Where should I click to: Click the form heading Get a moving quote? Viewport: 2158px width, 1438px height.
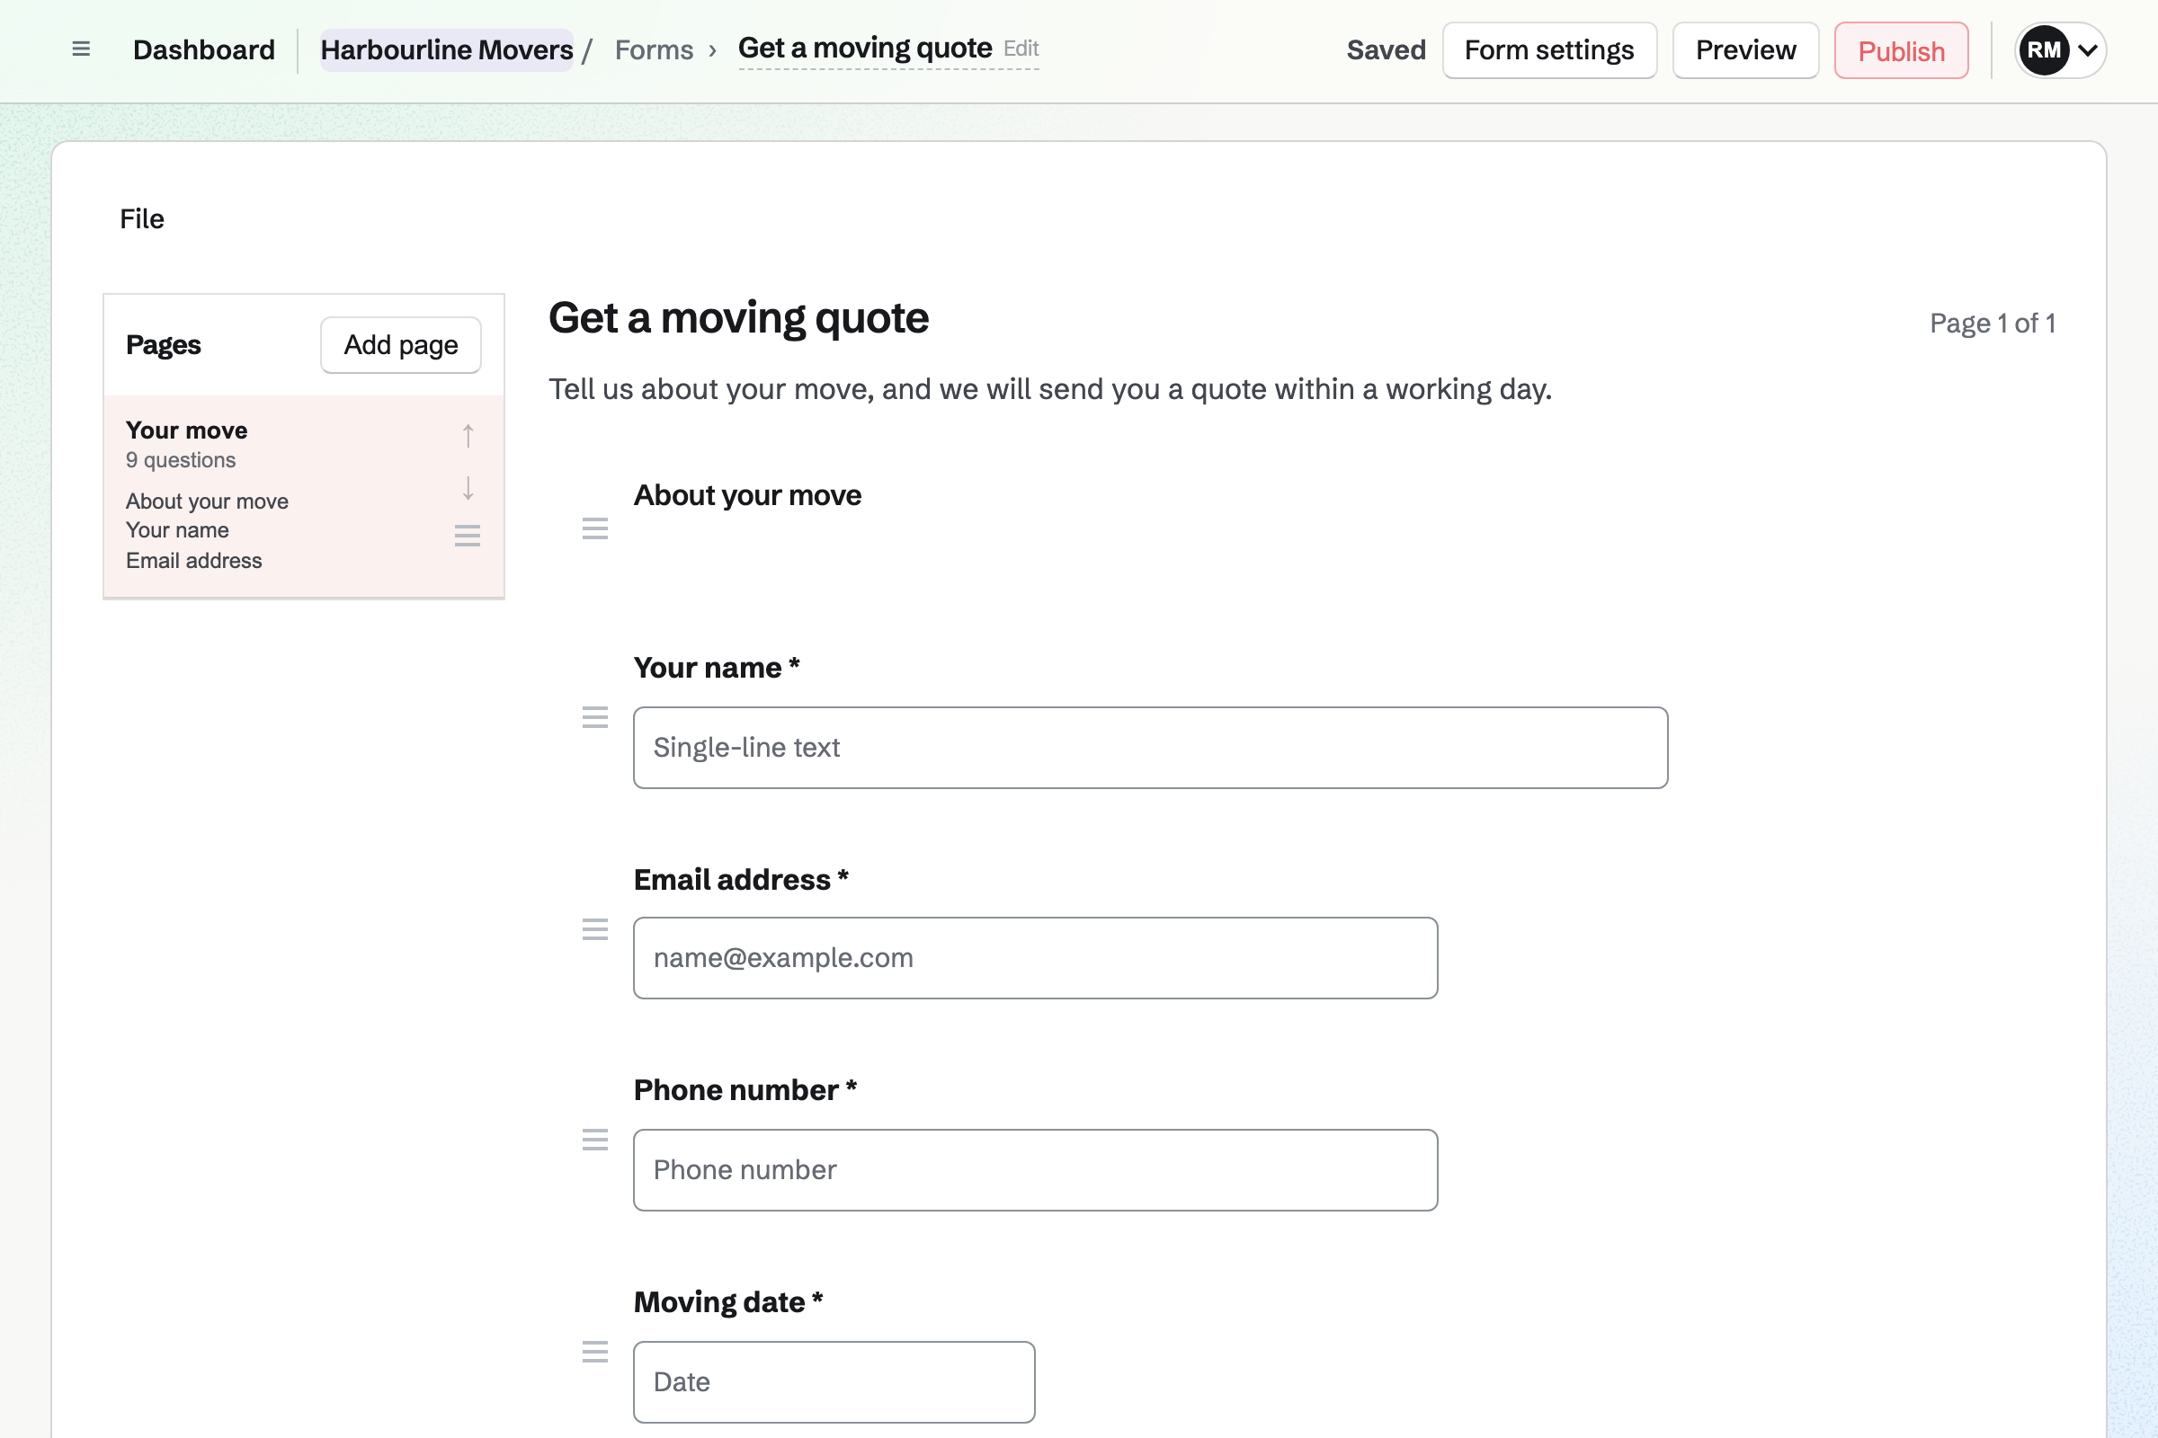click(x=738, y=318)
